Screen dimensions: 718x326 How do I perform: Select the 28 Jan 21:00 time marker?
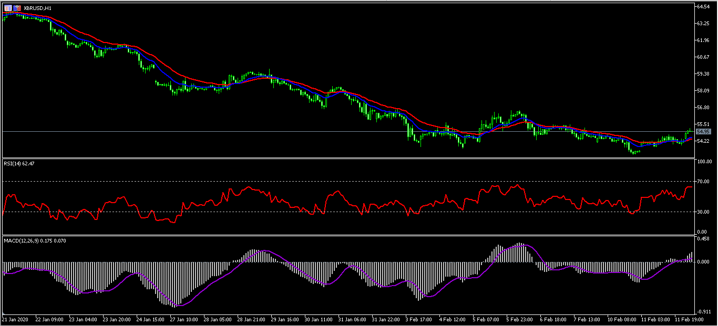click(251, 319)
